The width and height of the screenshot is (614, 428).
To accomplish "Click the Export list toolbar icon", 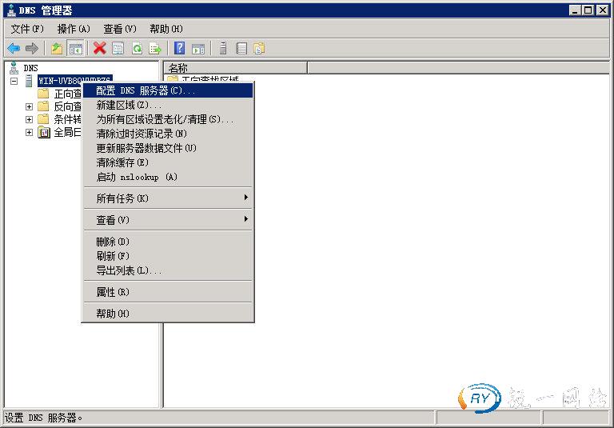I will (x=155, y=49).
